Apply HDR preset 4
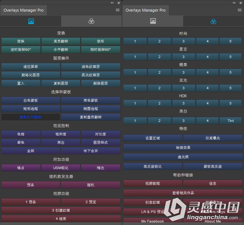 pos(208,103)
